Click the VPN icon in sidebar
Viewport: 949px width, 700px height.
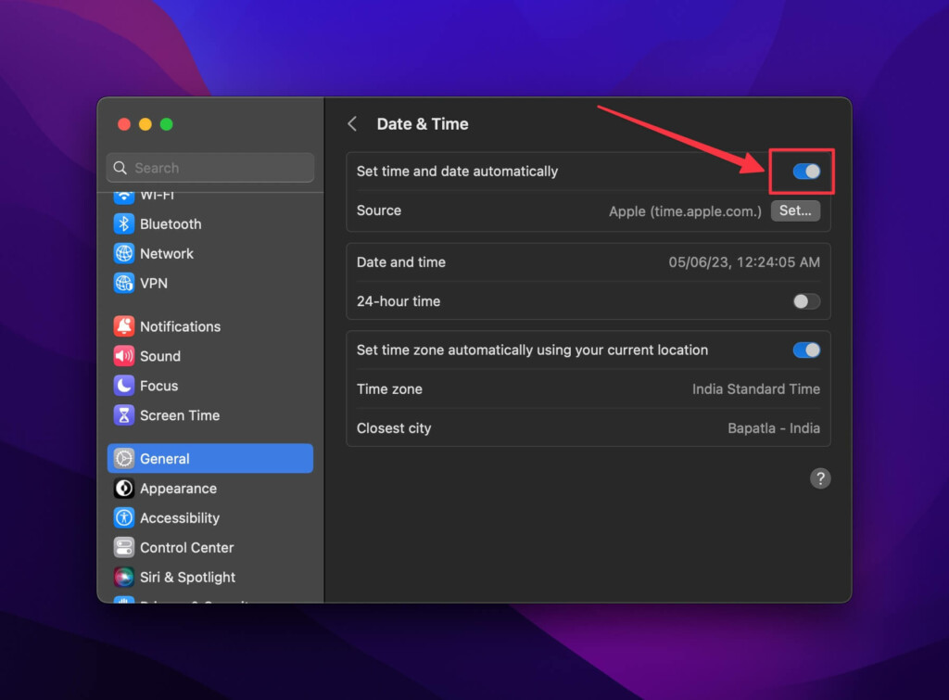[124, 283]
